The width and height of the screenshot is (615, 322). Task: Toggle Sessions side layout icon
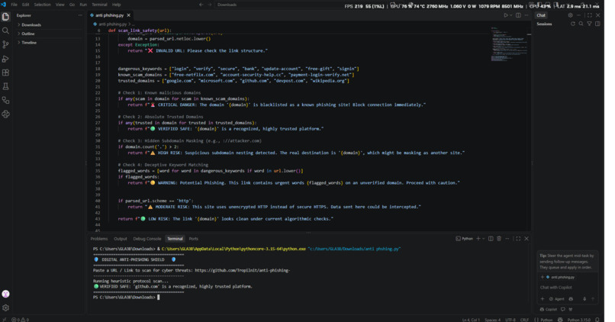click(597, 24)
